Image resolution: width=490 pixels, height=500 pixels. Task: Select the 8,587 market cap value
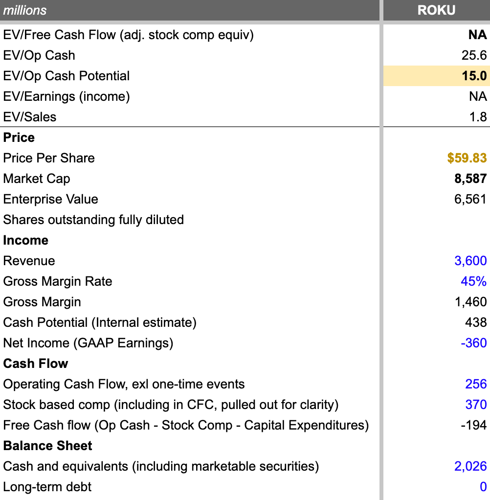(470, 179)
